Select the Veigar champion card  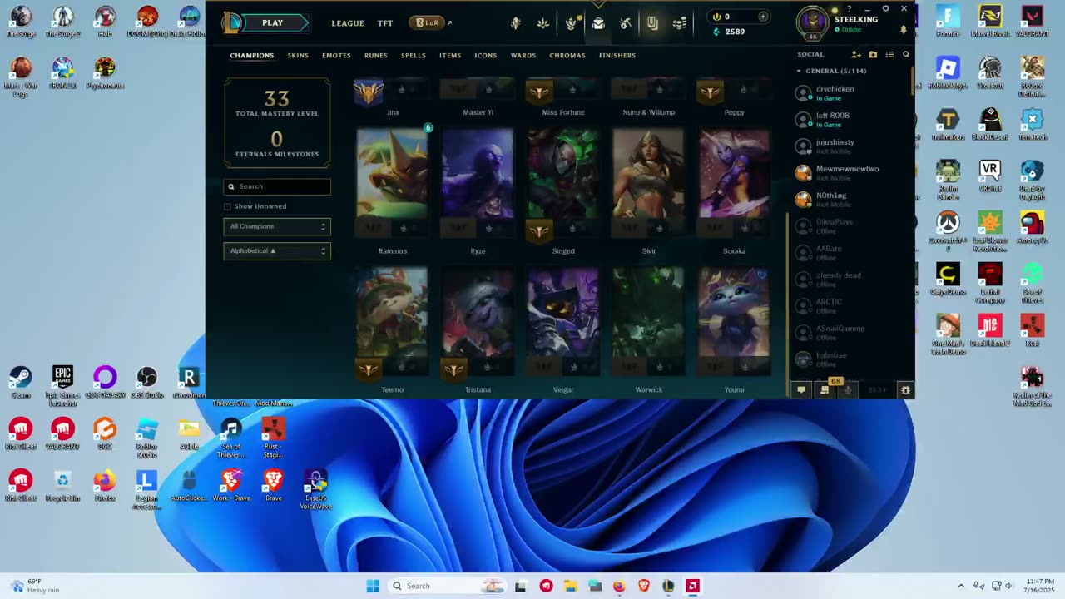pyautogui.click(x=563, y=322)
